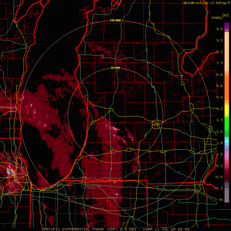Click the 100 NMI range ring label
Screen dimensions: 231x231
(115, 20)
